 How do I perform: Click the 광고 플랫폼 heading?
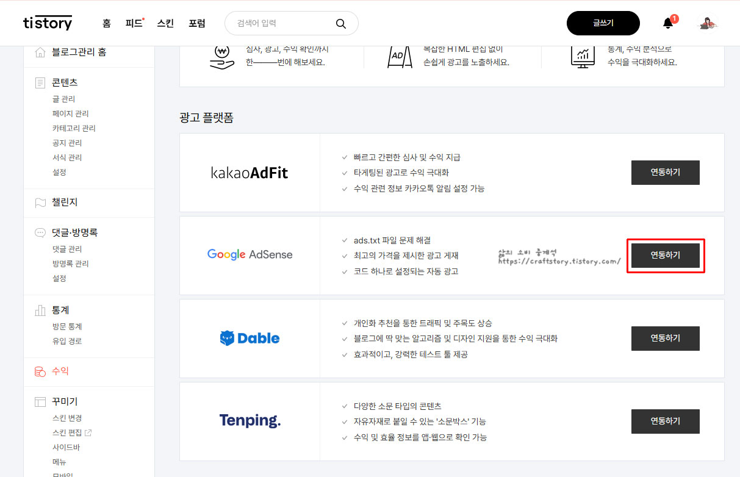(206, 118)
